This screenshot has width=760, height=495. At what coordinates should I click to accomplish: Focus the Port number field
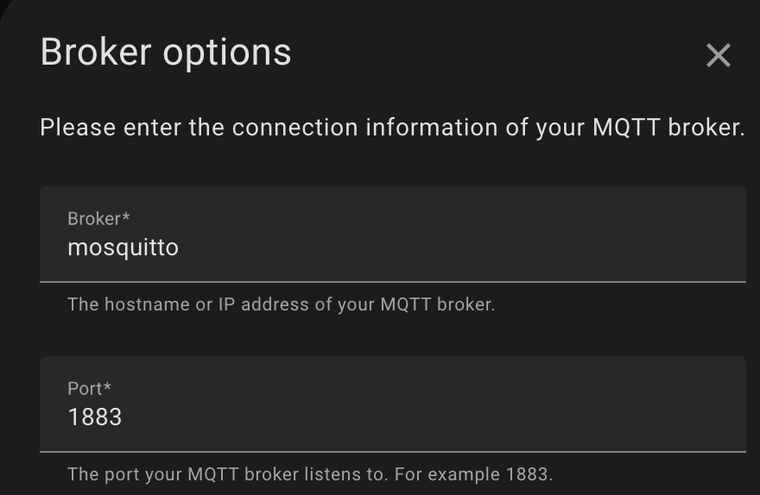[392, 404]
